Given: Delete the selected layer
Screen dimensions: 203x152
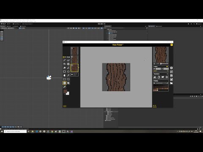Looking at the screenshot, I should [167, 69].
